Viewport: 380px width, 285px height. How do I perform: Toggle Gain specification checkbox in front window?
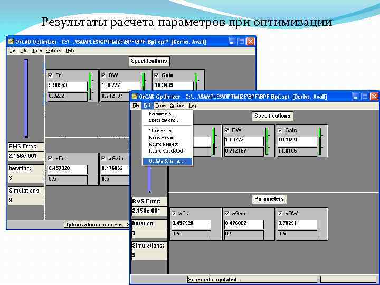click(x=280, y=130)
